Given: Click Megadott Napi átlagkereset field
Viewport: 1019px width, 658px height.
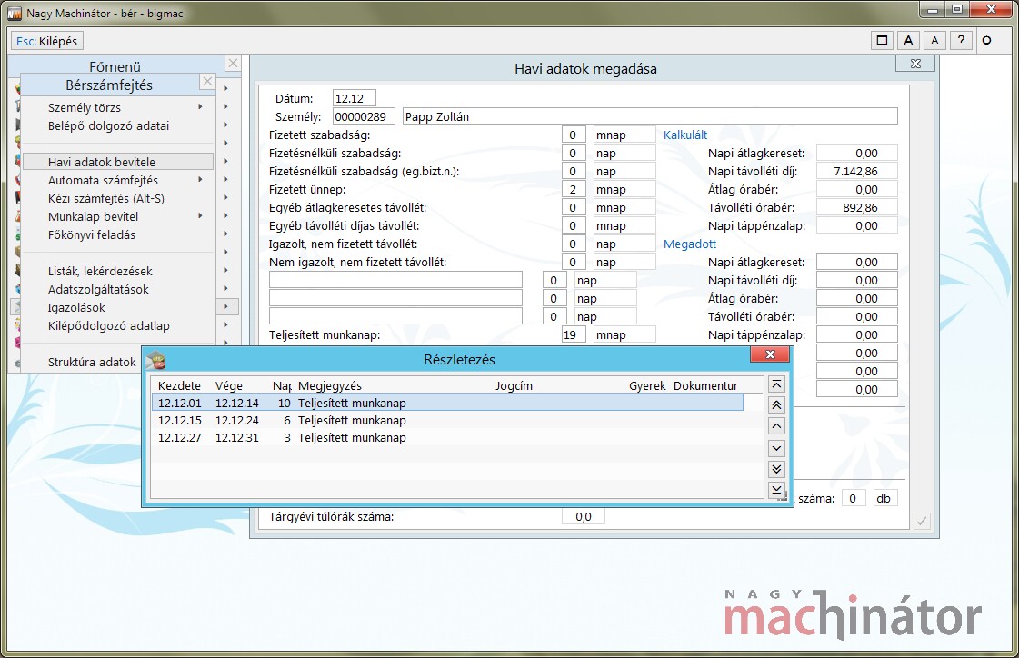Looking at the screenshot, I should (857, 262).
